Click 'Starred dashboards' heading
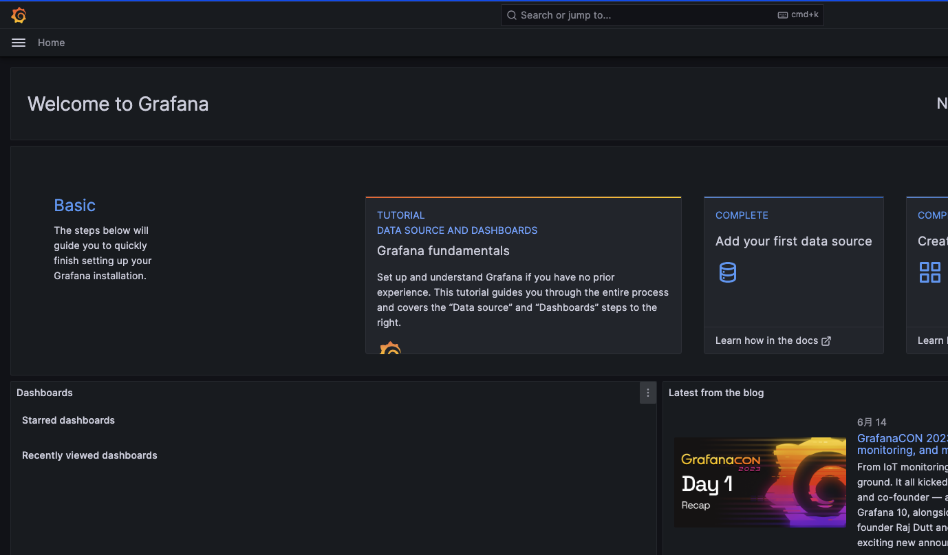 (68, 420)
